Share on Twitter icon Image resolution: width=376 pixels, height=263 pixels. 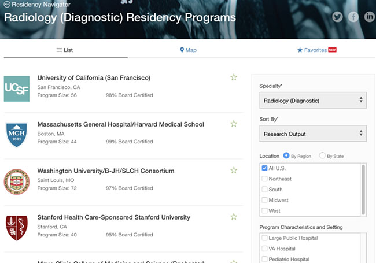point(337,17)
